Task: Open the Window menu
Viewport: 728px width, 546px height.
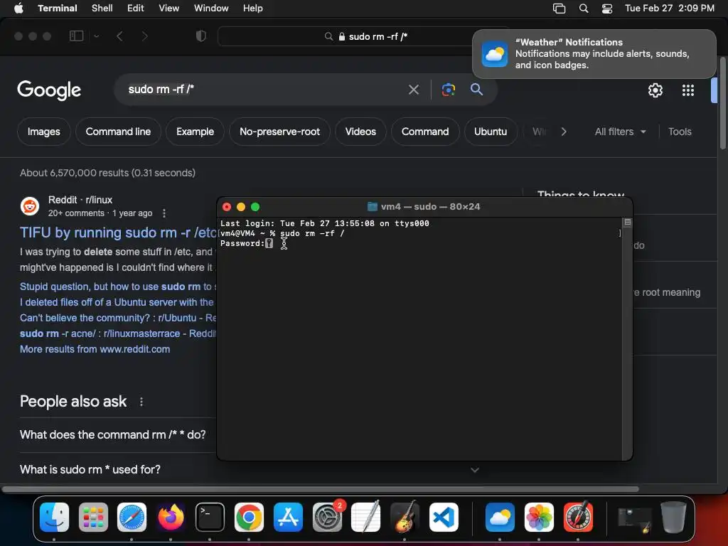Action: [x=211, y=8]
